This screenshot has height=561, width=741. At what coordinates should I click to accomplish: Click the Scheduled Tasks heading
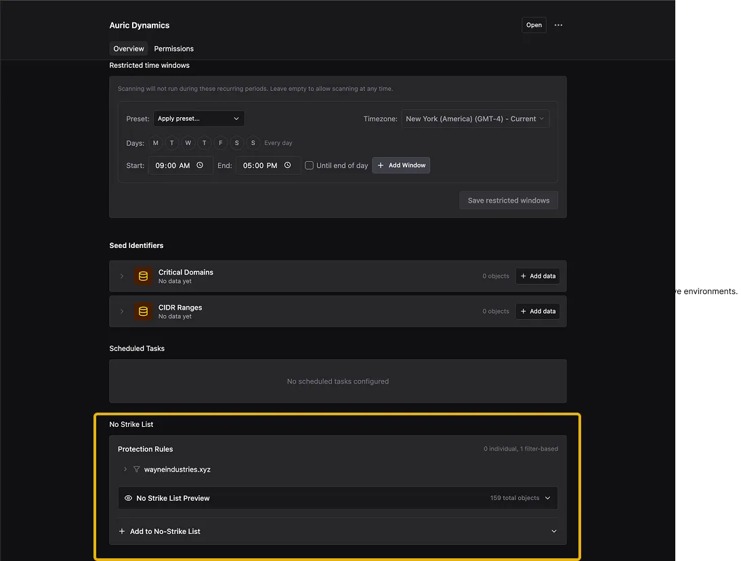click(137, 348)
